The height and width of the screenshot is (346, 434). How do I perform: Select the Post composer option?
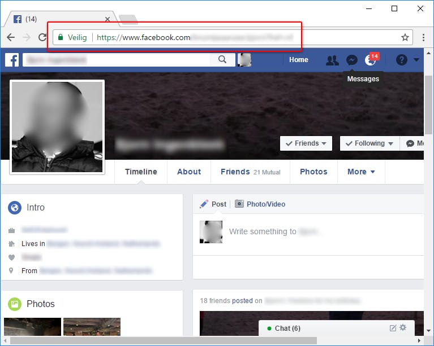coord(218,204)
